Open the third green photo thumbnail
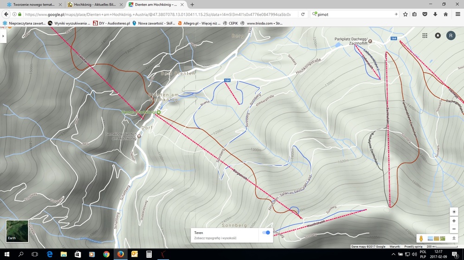 [443, 238]
